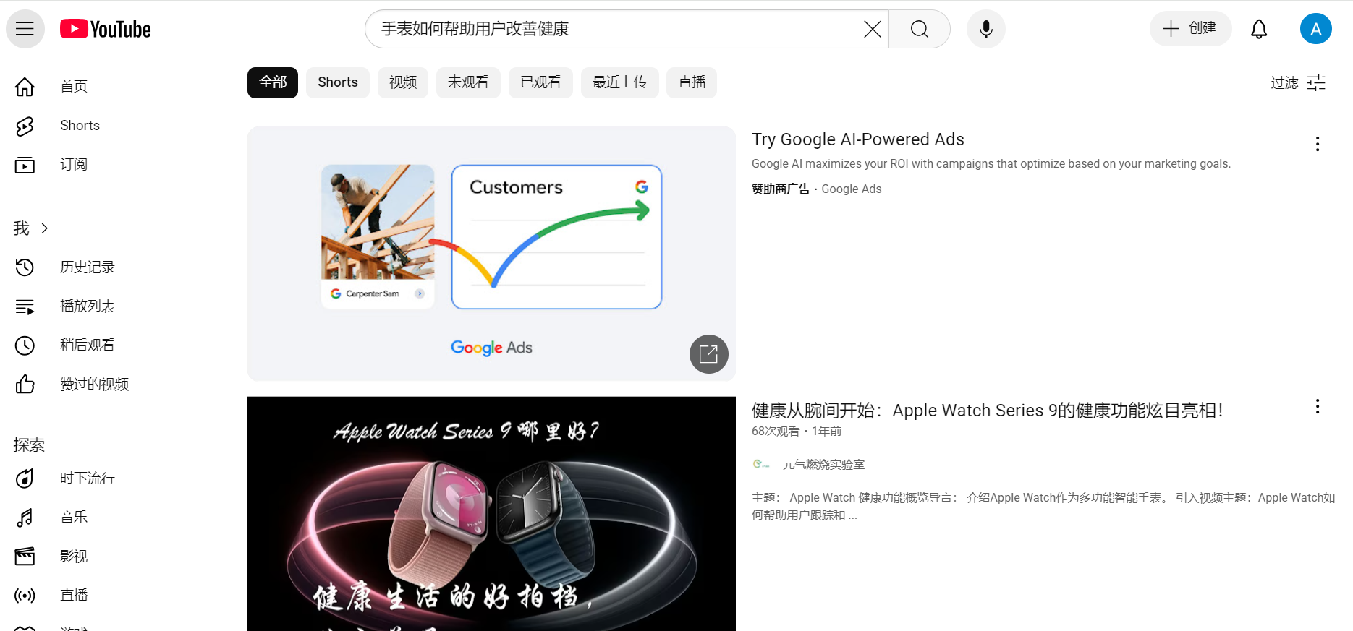Start voice search with microphone icon

[985, 29]
